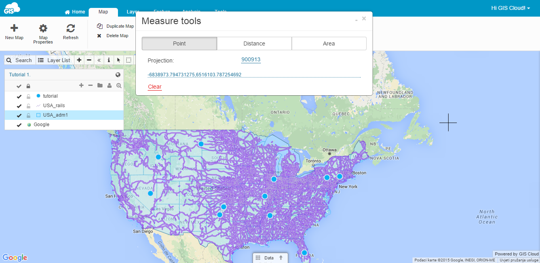Select the USA_rails layer
This screenshot has height=263, width=540.
coord(64,106)
